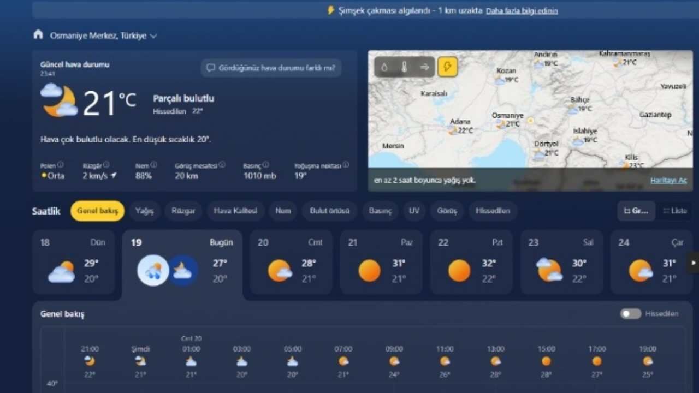Select the 'Görüş' hourly tab
The height and width of the screenshot is (393, 699).
pos(447,211)
